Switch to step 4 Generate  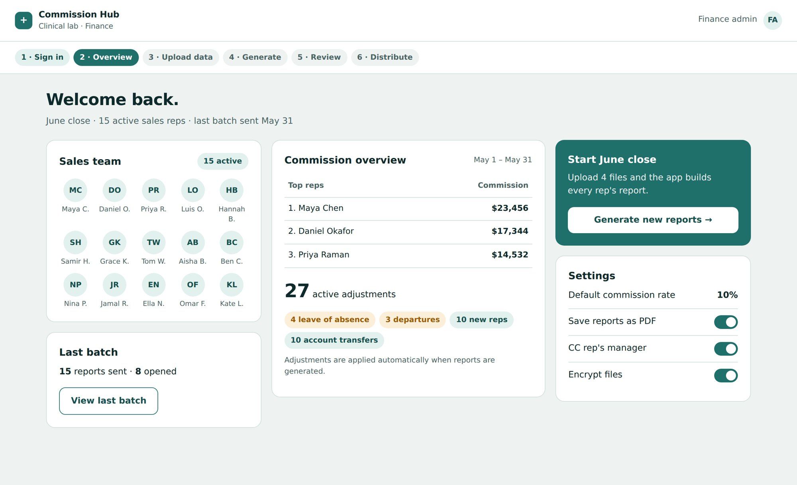(x=255, y=57)
